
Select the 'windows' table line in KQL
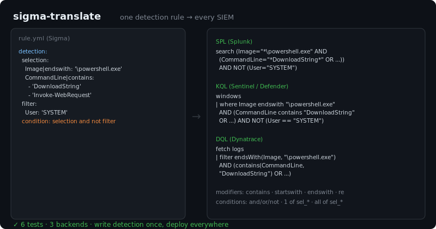tap(228, 97)
